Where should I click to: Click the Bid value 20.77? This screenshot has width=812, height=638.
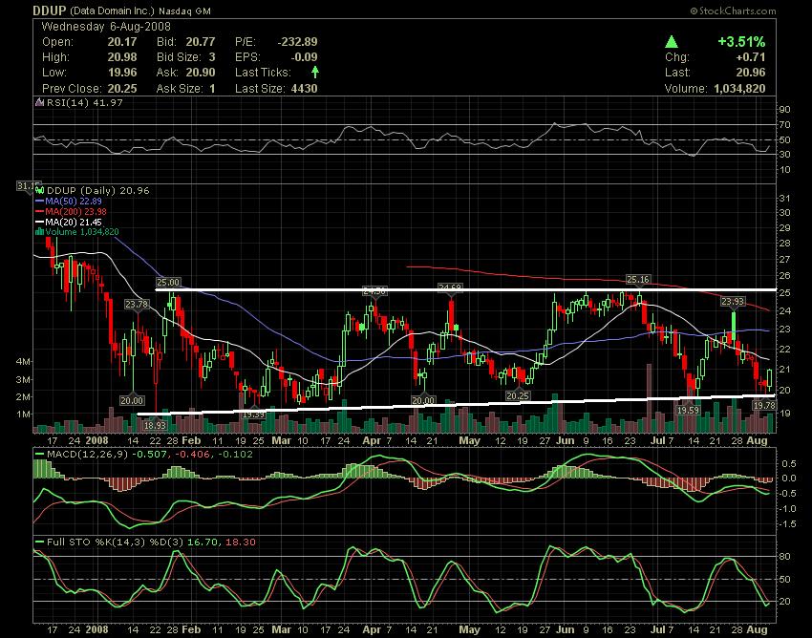coord(201,42)
